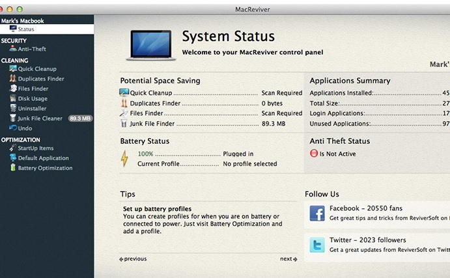Click the Anti-Theft sidebar icon
The width and height of the screenshot is (450, 278).
[13, 48]
